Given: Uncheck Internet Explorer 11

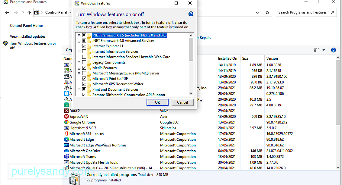Looking at the screenshot, I should (x=84, y=46).
